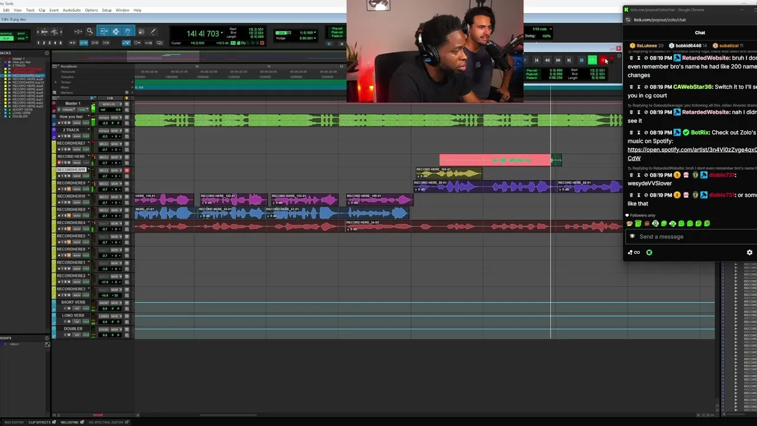Viewport: 757px width, 426px height.
Task: Open the How you feel track name dropdown arrow
Action: click(89, 116)
